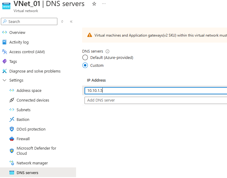Click the 10.10.1.5 IP address field
227x178 pixels.
coord(156,91)
